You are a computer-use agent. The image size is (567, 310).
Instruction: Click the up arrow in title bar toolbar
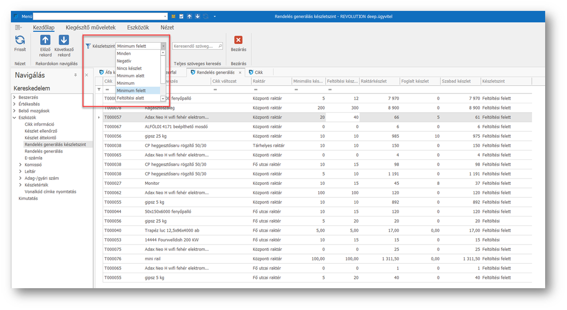tap(189, 17)
